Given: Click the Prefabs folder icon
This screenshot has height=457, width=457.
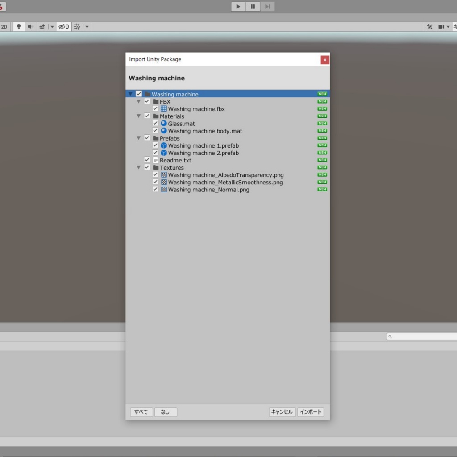Looking at the screenshot, I should click(156, 138).
